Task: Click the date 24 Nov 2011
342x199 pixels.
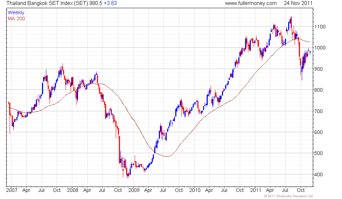Action: point(298,3)
